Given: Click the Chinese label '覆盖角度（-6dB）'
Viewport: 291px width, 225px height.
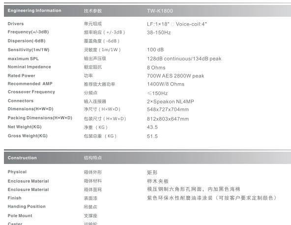Looking at the screenshot, I should (x=102, y=41).
